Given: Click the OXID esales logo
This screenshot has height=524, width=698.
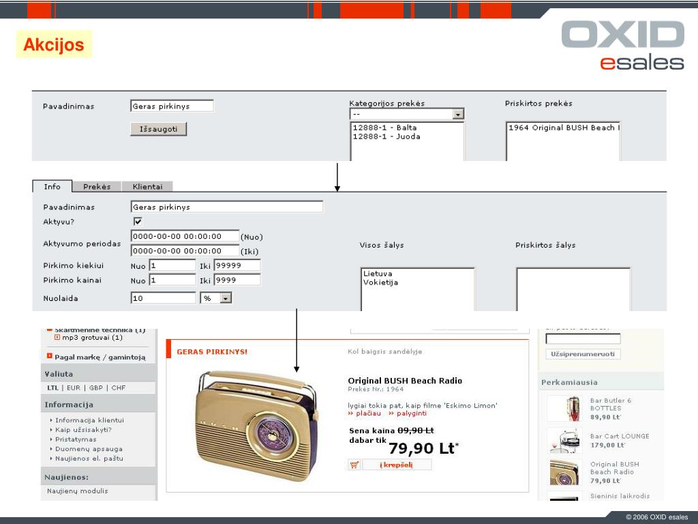Looking at the screenshot, I should click(x=622, y=46).
